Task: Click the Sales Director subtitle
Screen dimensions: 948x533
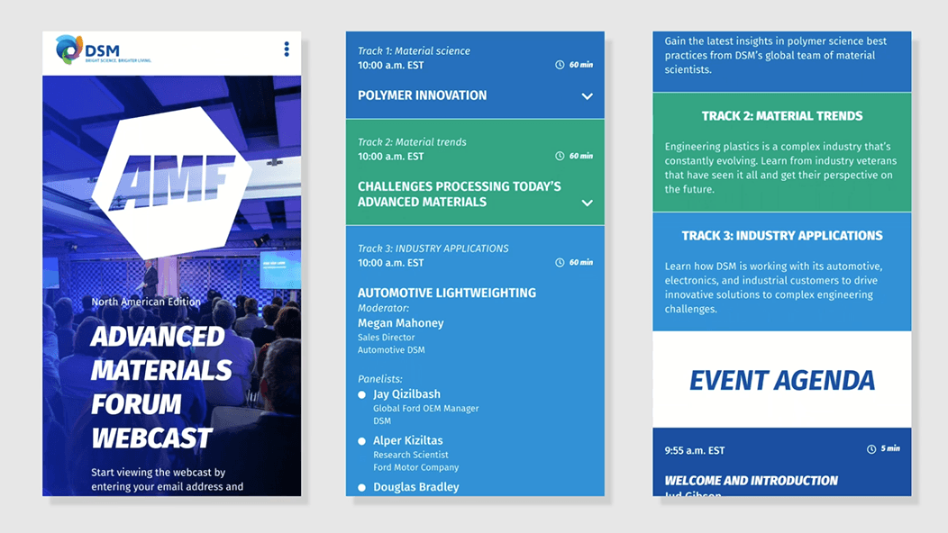Action: tap(386, 338)
